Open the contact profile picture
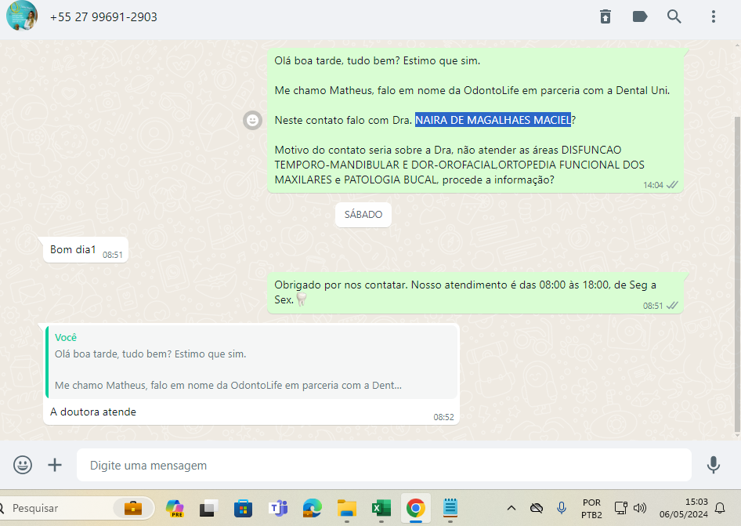The image size is (741, 526). pos(21,16)
